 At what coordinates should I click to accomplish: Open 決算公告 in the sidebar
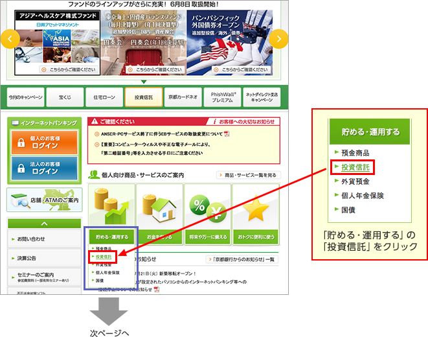(x=45, y=258)
